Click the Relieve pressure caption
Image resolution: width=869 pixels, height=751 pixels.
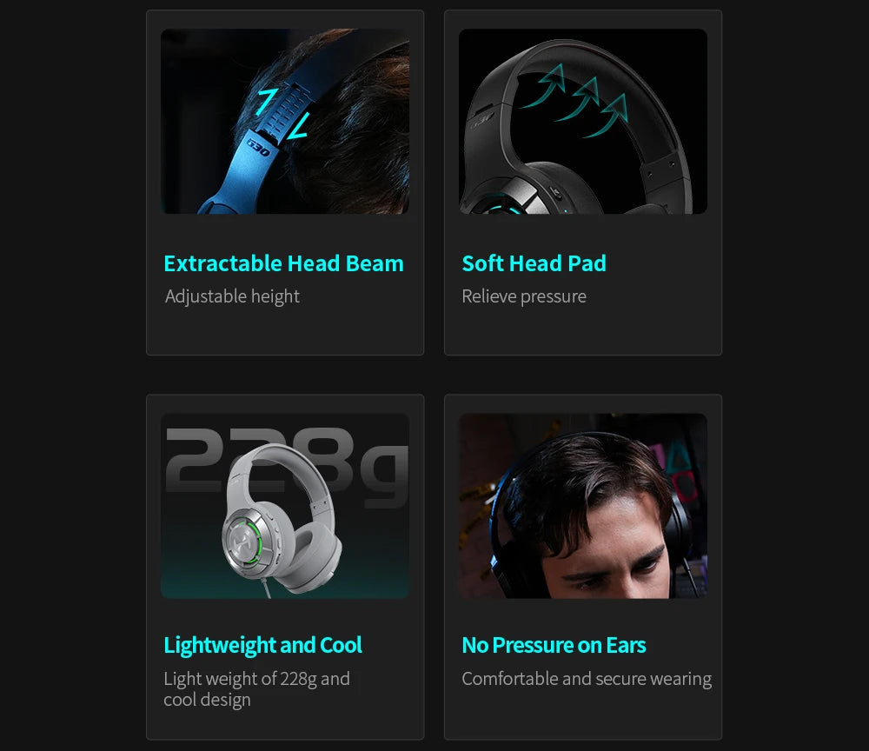[524, 296]
